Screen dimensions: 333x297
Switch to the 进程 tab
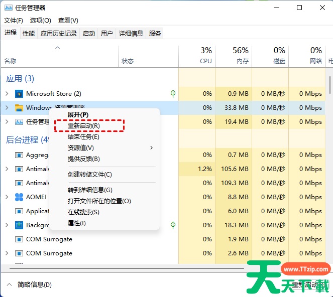click(11, 33)
